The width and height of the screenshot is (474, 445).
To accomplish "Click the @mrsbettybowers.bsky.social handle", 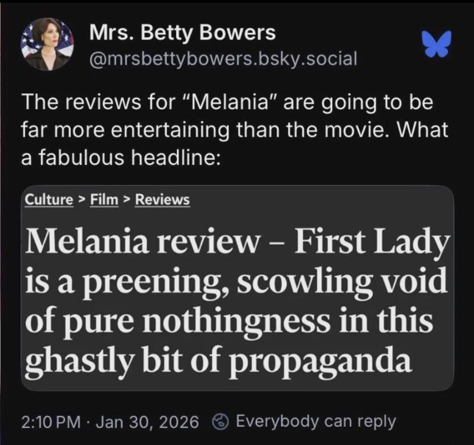I will tap(223, 58).
